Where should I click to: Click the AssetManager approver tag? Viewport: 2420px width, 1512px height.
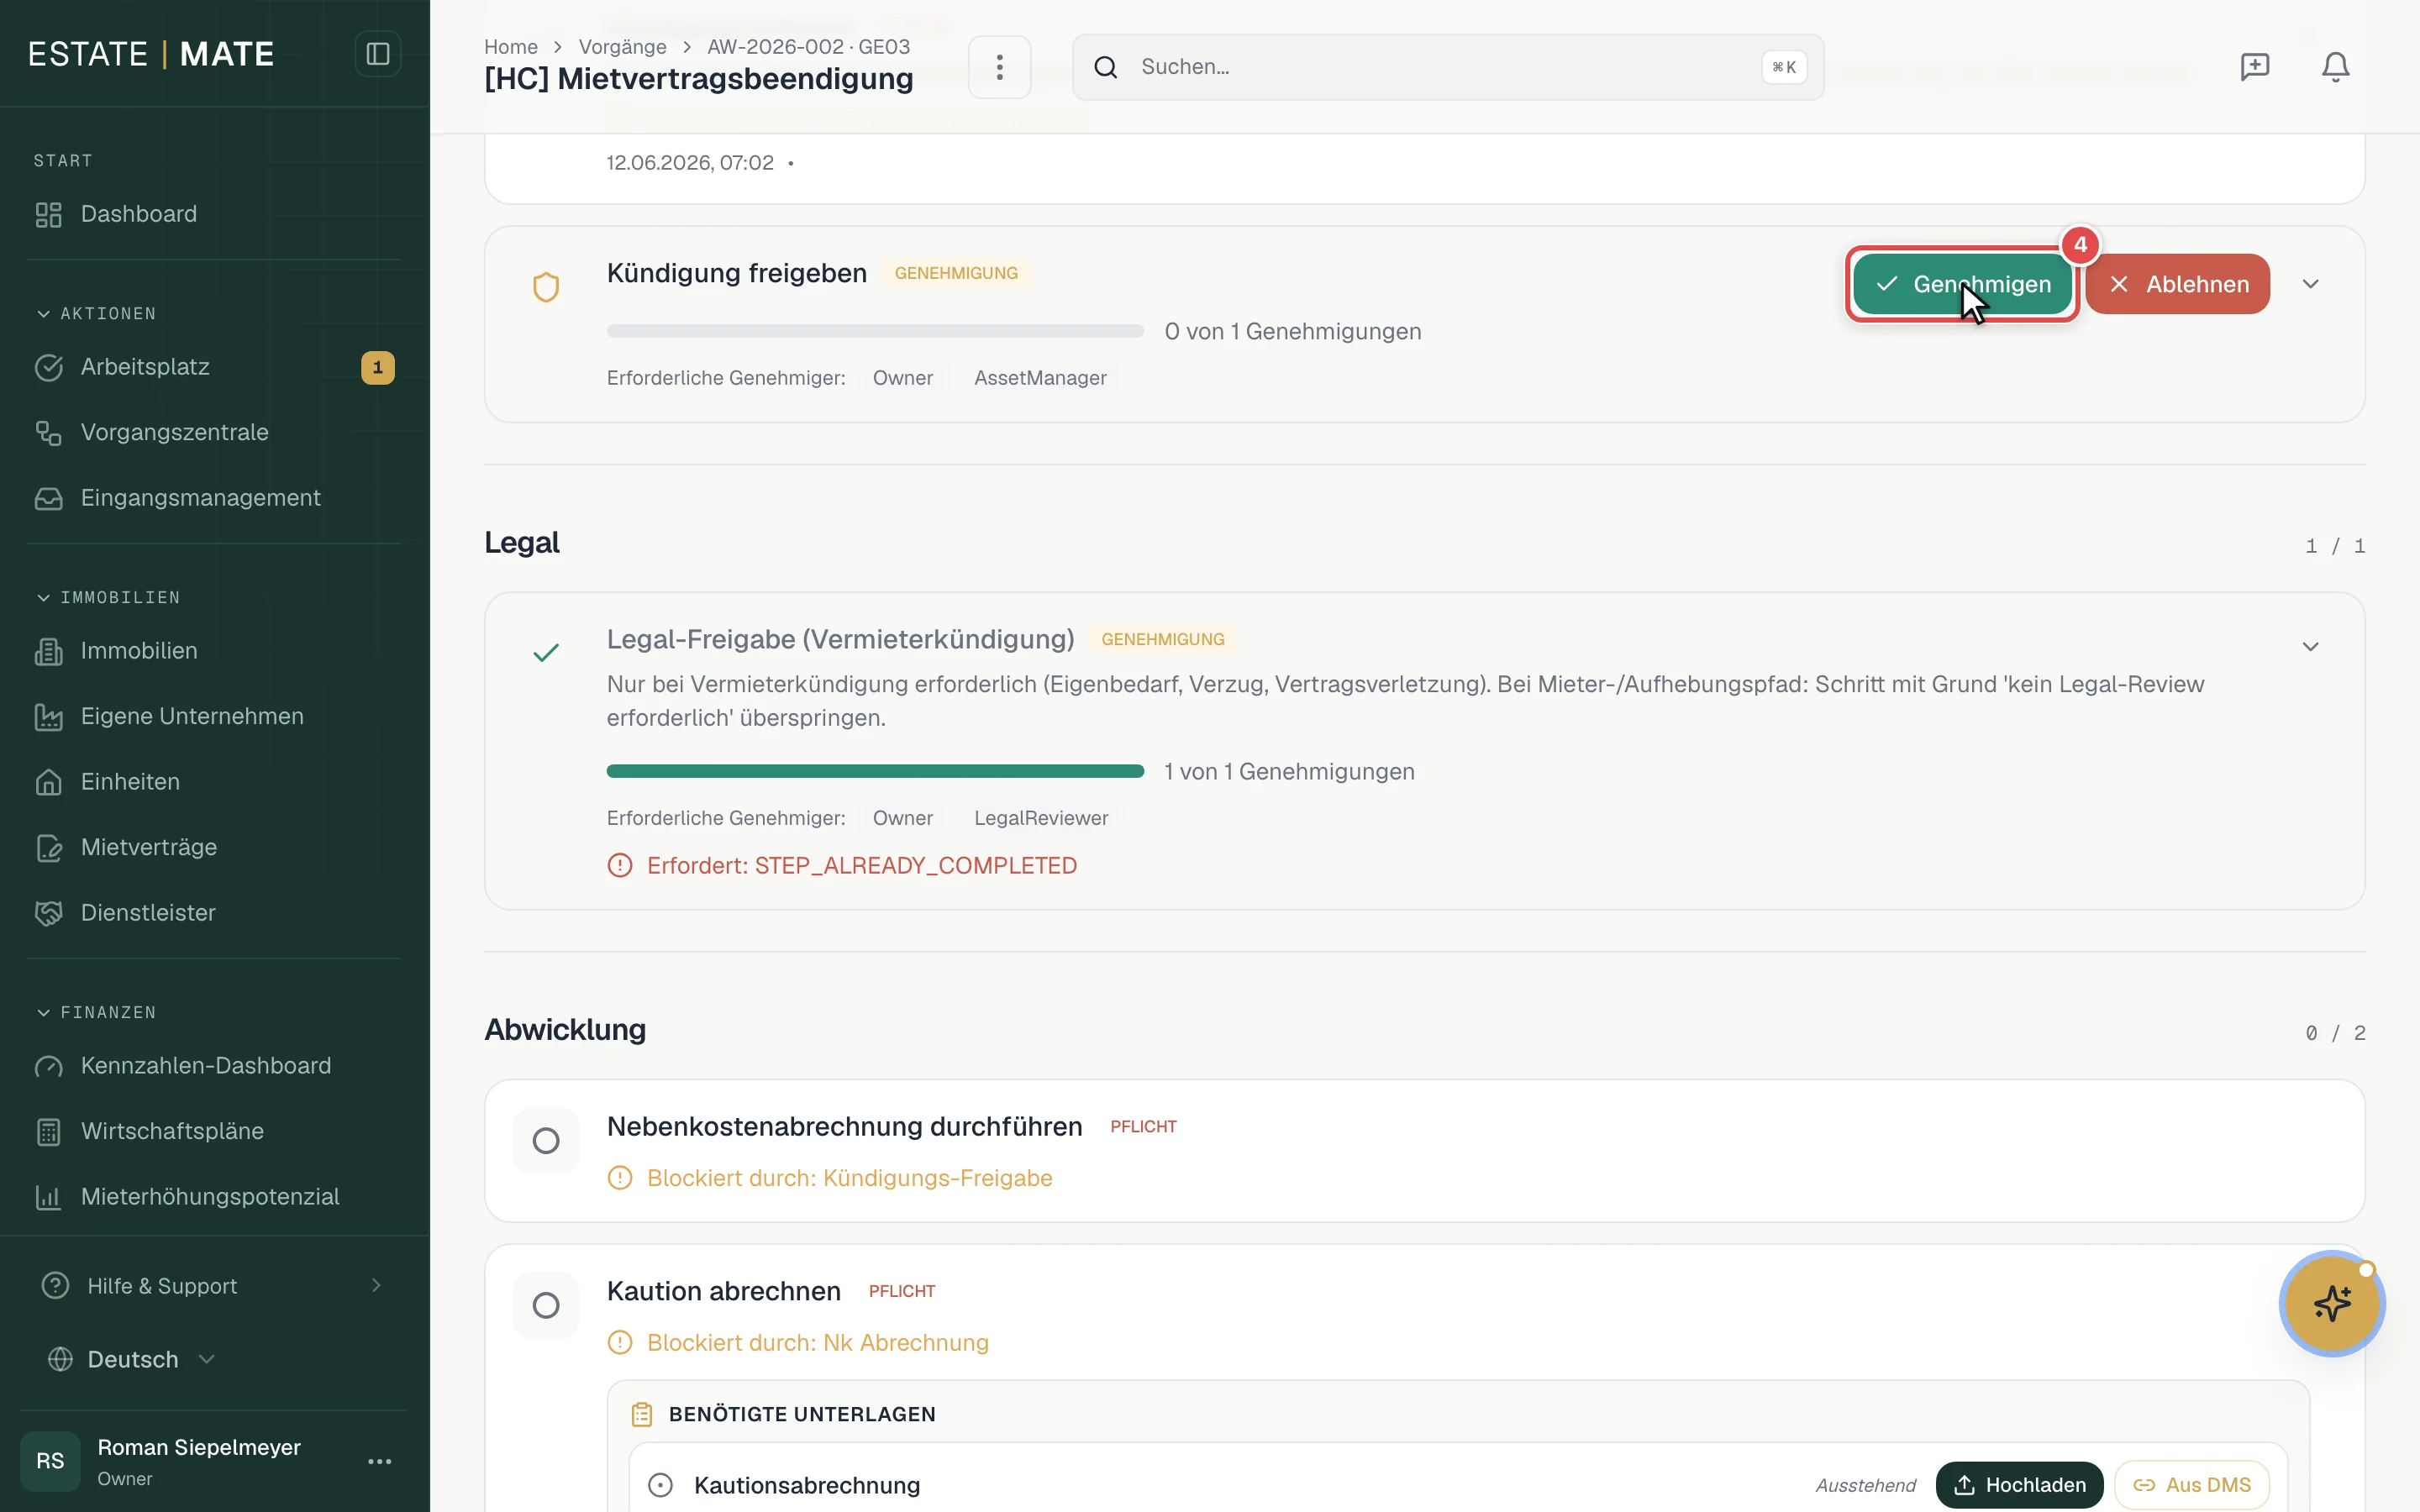click(1040, 378)
